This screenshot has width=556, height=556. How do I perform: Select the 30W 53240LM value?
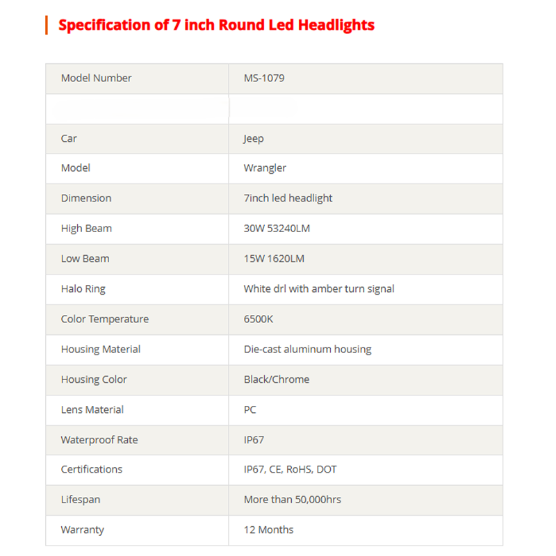(278, 229)
